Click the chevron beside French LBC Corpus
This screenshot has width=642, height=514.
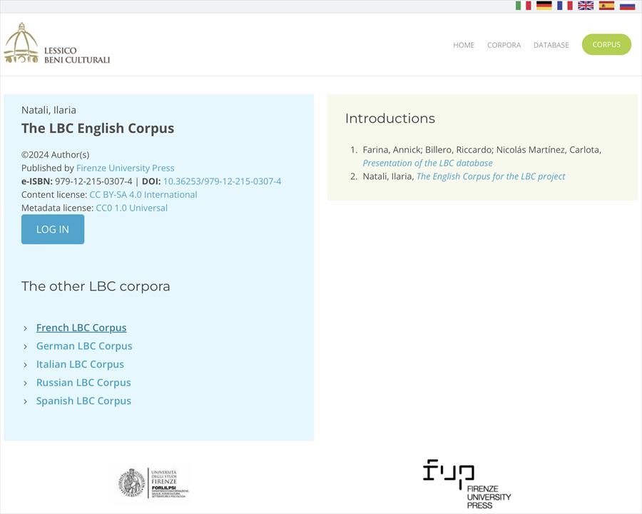click(26, 328)
